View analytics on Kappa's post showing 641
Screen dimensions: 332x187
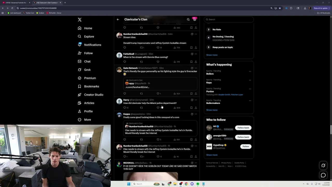point(177,139)
